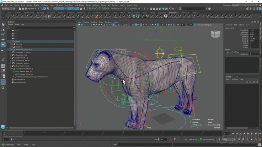The width and height of the screenshot is (262, 147).
Task: Expand Lf_Scapula_IntGrp node
Action: point(10,55)
